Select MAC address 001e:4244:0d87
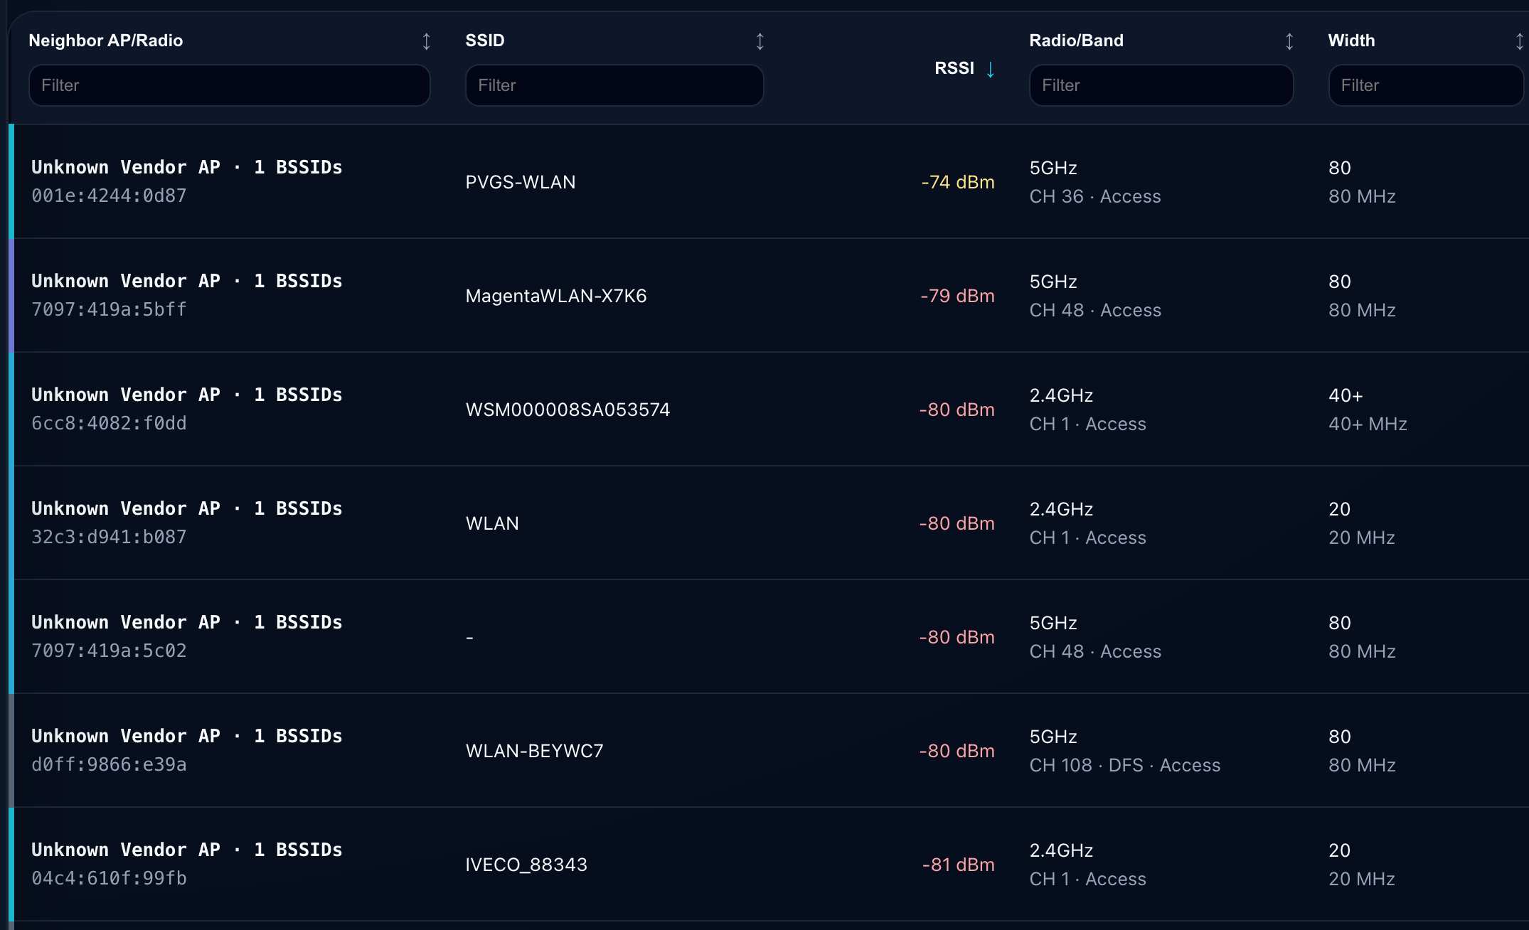This screenshot has width=1529, height=930. (x=109, y=196)
